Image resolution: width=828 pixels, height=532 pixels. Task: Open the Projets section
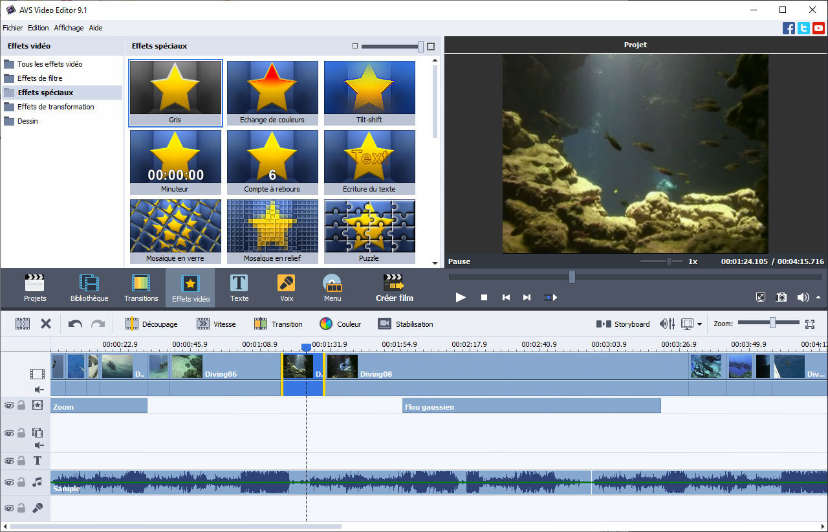click(35, 288)
